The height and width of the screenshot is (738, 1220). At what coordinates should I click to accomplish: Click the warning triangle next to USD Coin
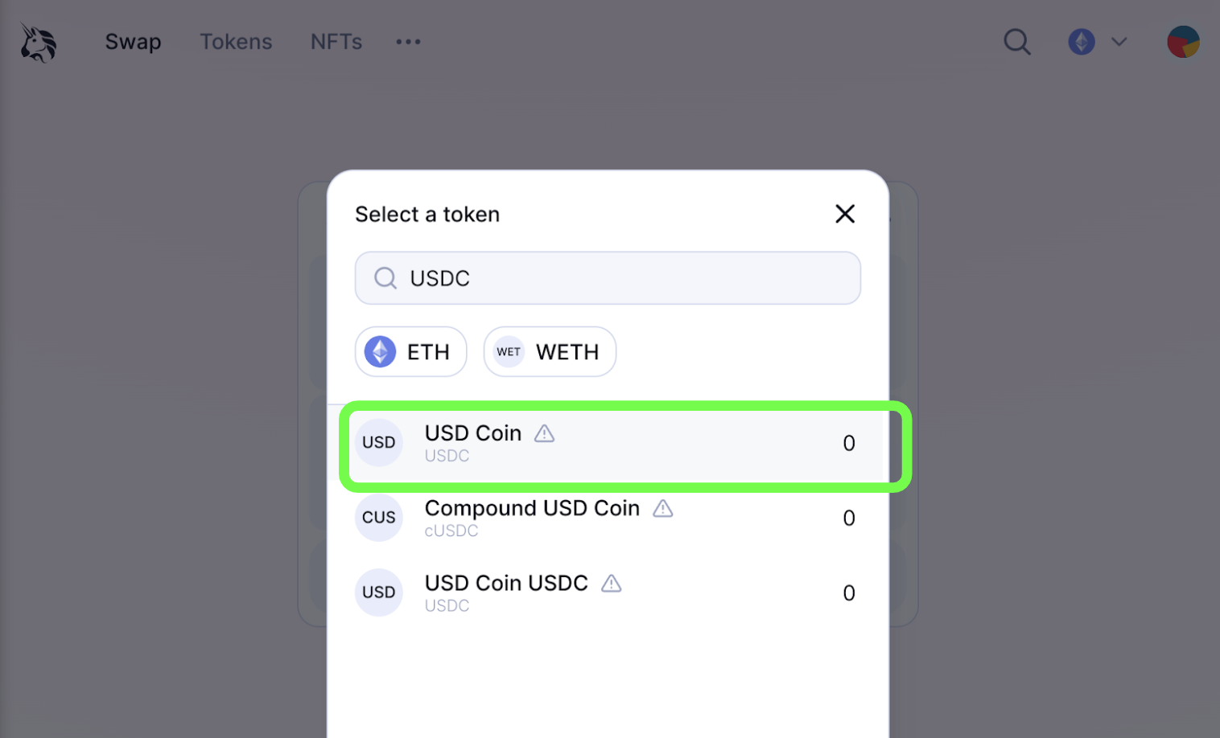point(545,434)
